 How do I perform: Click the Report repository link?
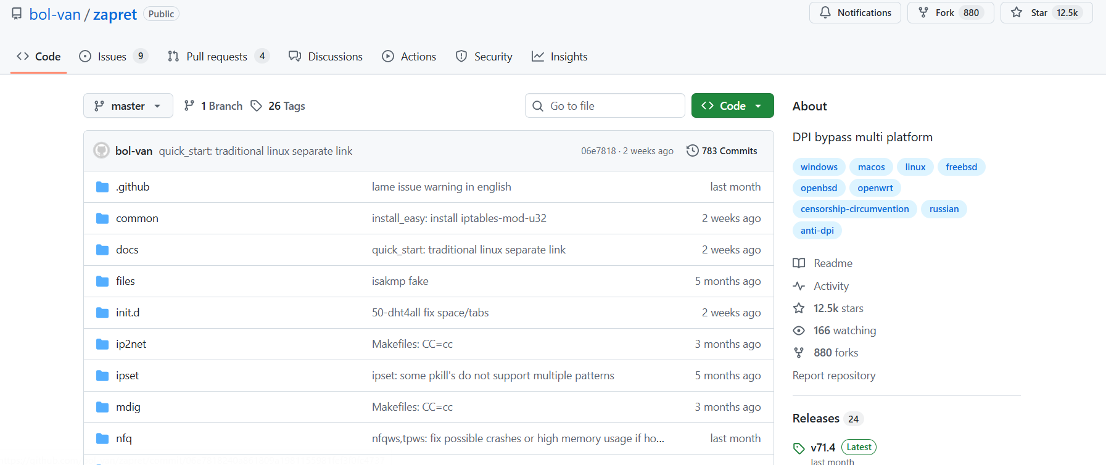click(x=833, y=376)
